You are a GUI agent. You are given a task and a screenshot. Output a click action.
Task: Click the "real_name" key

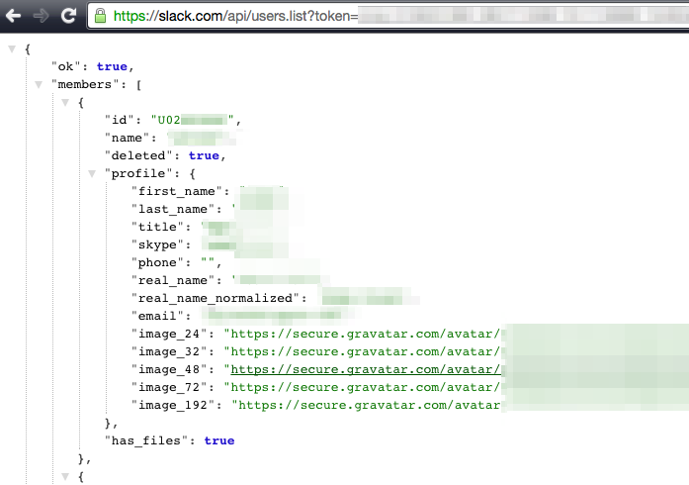173,280
